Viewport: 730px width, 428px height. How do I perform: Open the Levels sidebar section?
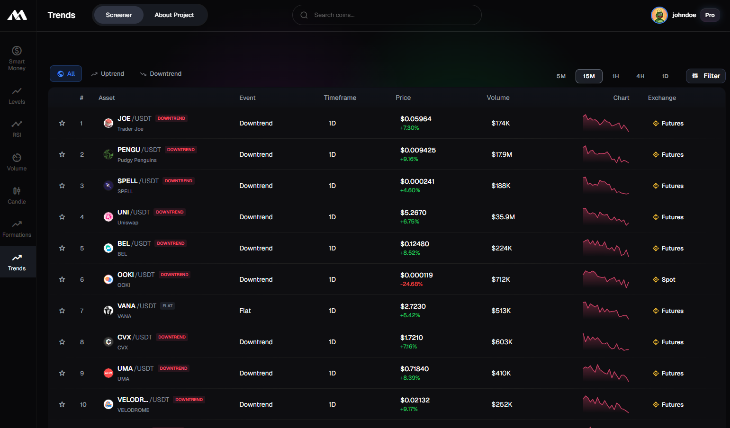pos(17,95)
